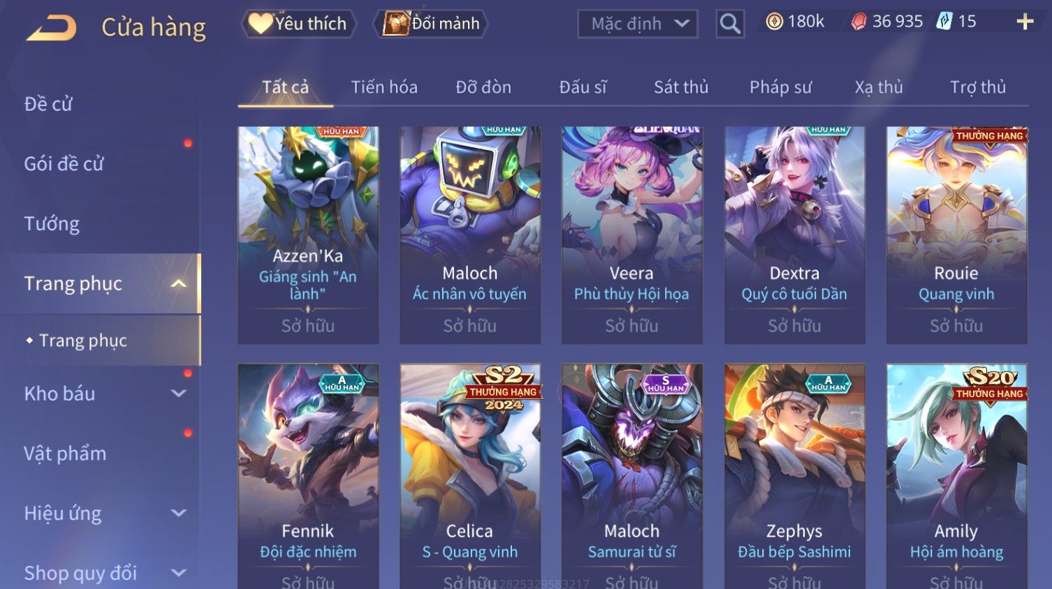
Task: Switch to the Pháp sư tab
Action: 780,87
